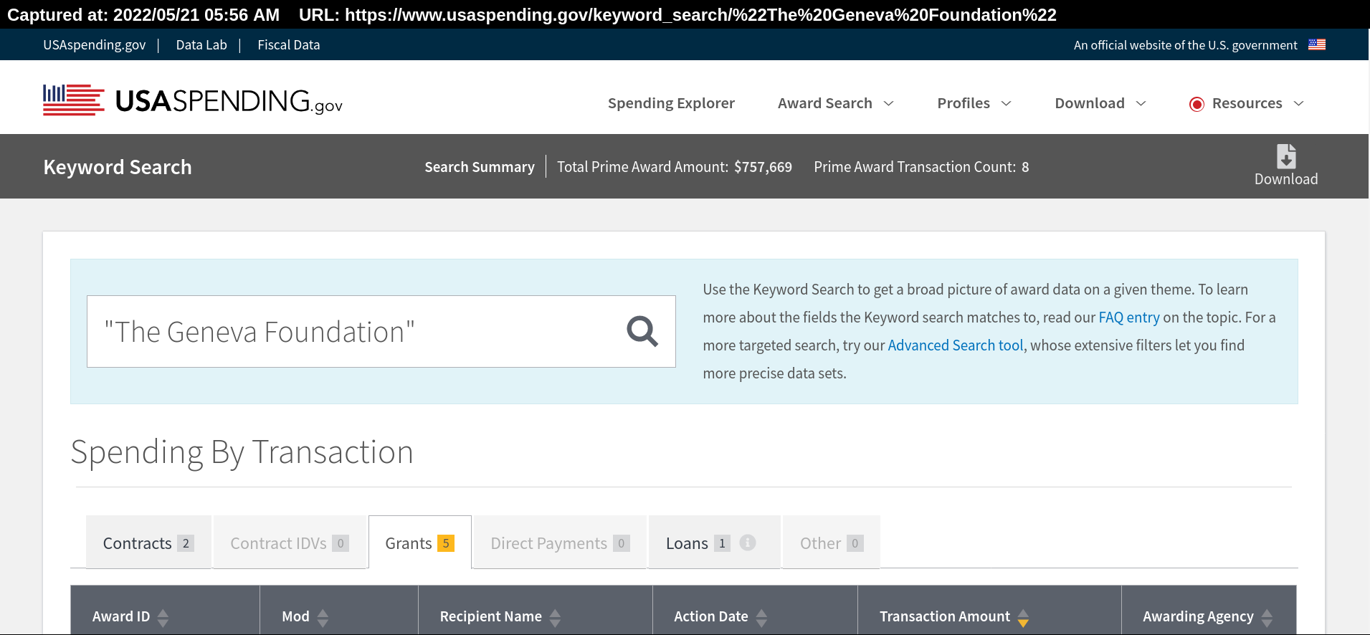Switch to the Direct Payments tab
This screenshot has width=1370, height=635.
pos(560,543)
